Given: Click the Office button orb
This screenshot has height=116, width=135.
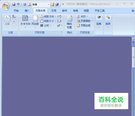Looking at the screenshot, I should (x=6, y=6).
